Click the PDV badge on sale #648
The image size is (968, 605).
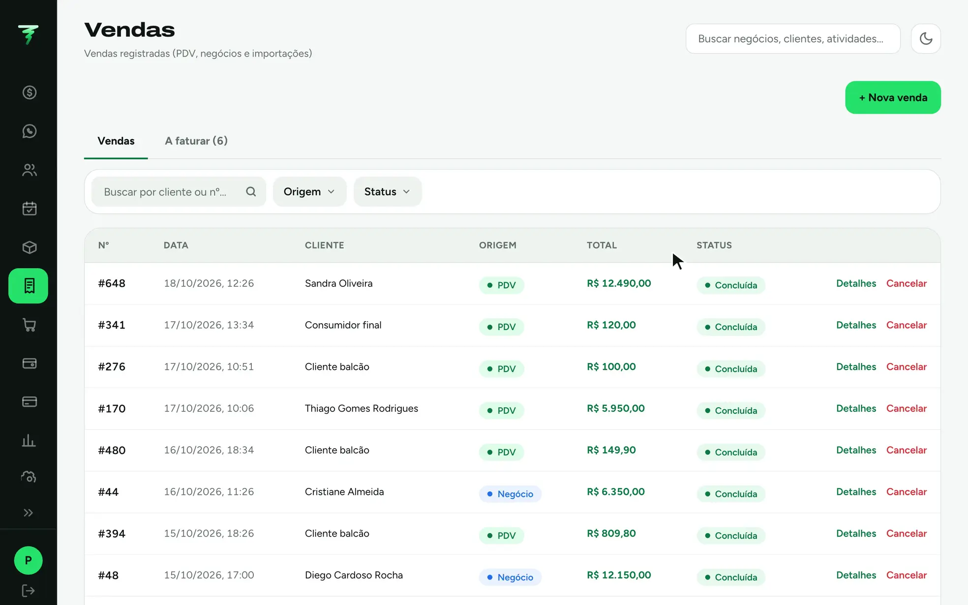pyautogui.click(x=501, y=285)
